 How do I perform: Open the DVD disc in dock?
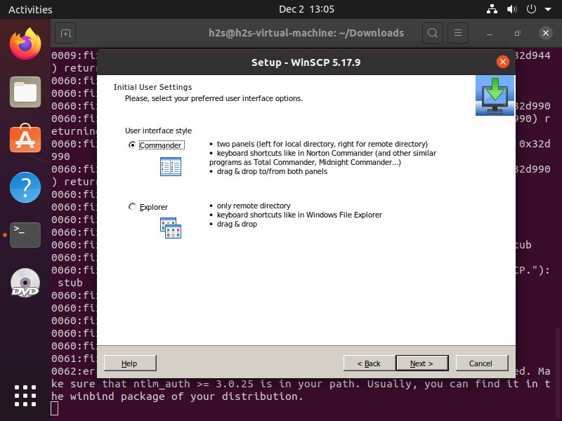coord(25,283)
